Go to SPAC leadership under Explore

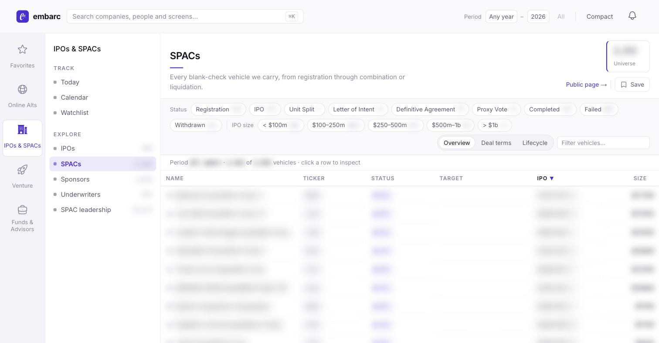[102, 210]
